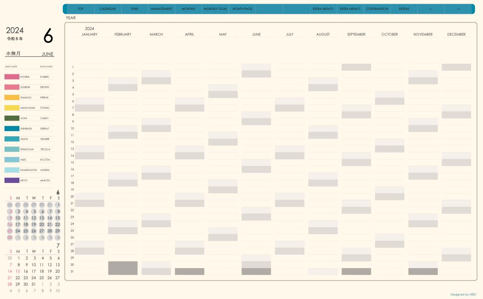Screen dimensions: 483x299
Task: Click the dark February 30–31 block
Action: (x=123, y=268)
